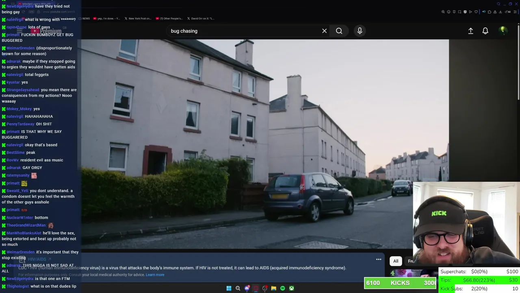Click chat username 'Strangedaysahead'
Screen dimensions: 520x293
pos(23,90)
